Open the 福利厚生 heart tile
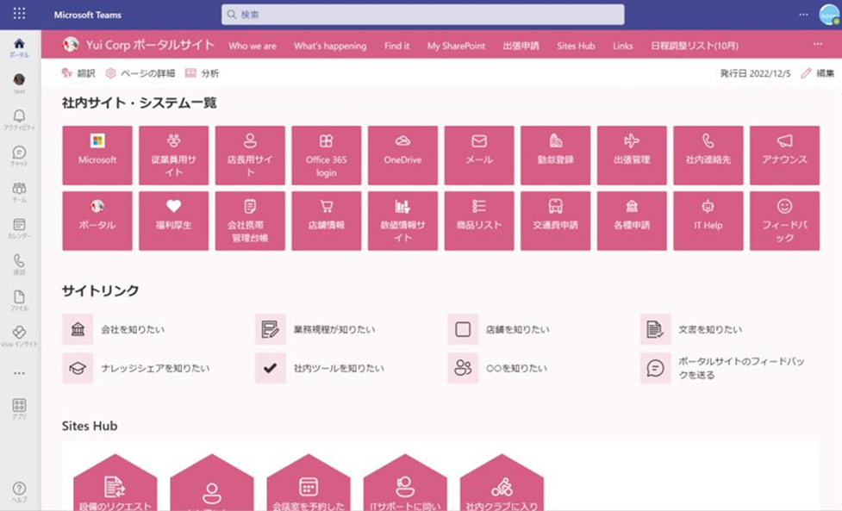The height and width of the screenshot is (511, 842). click(173, 221)
